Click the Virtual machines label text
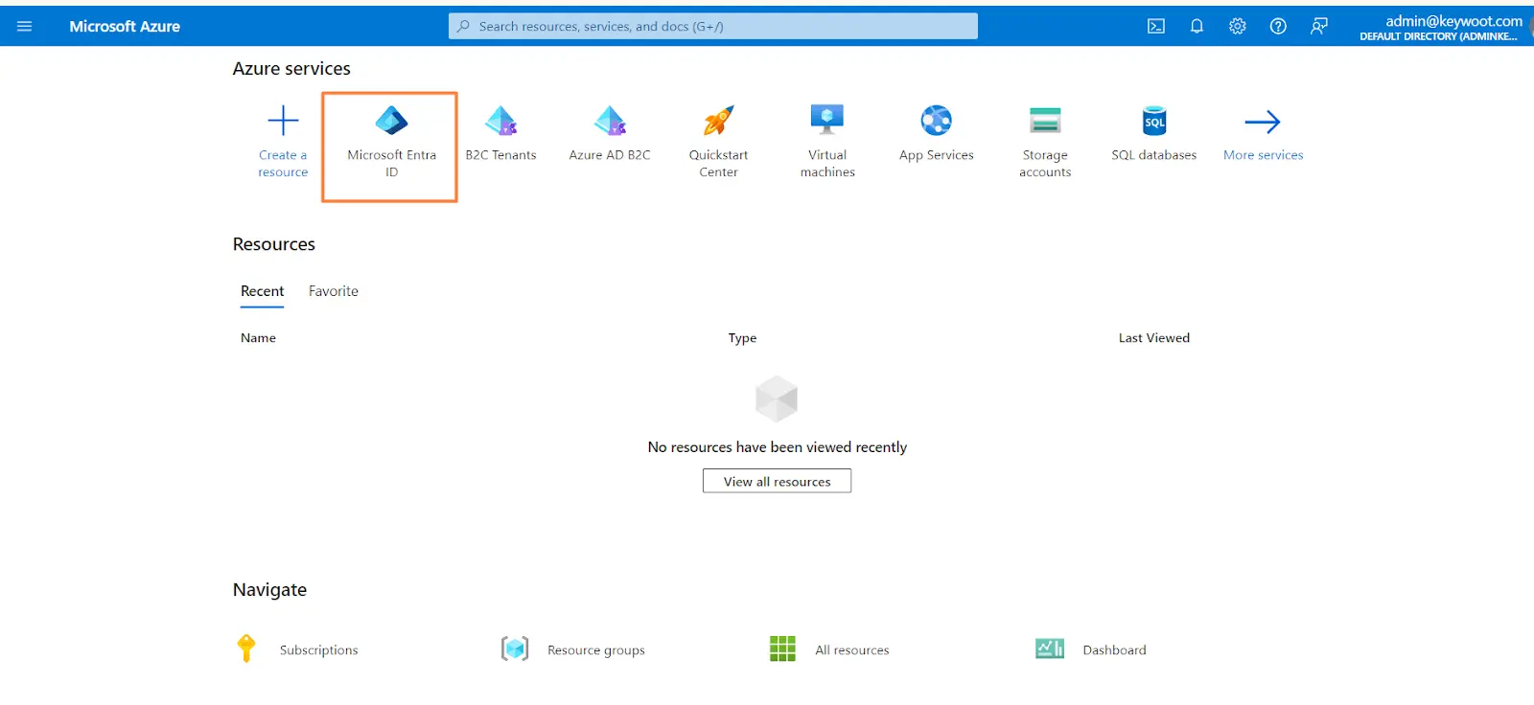This screenshot has height=705, width=1534. (827, 164)
